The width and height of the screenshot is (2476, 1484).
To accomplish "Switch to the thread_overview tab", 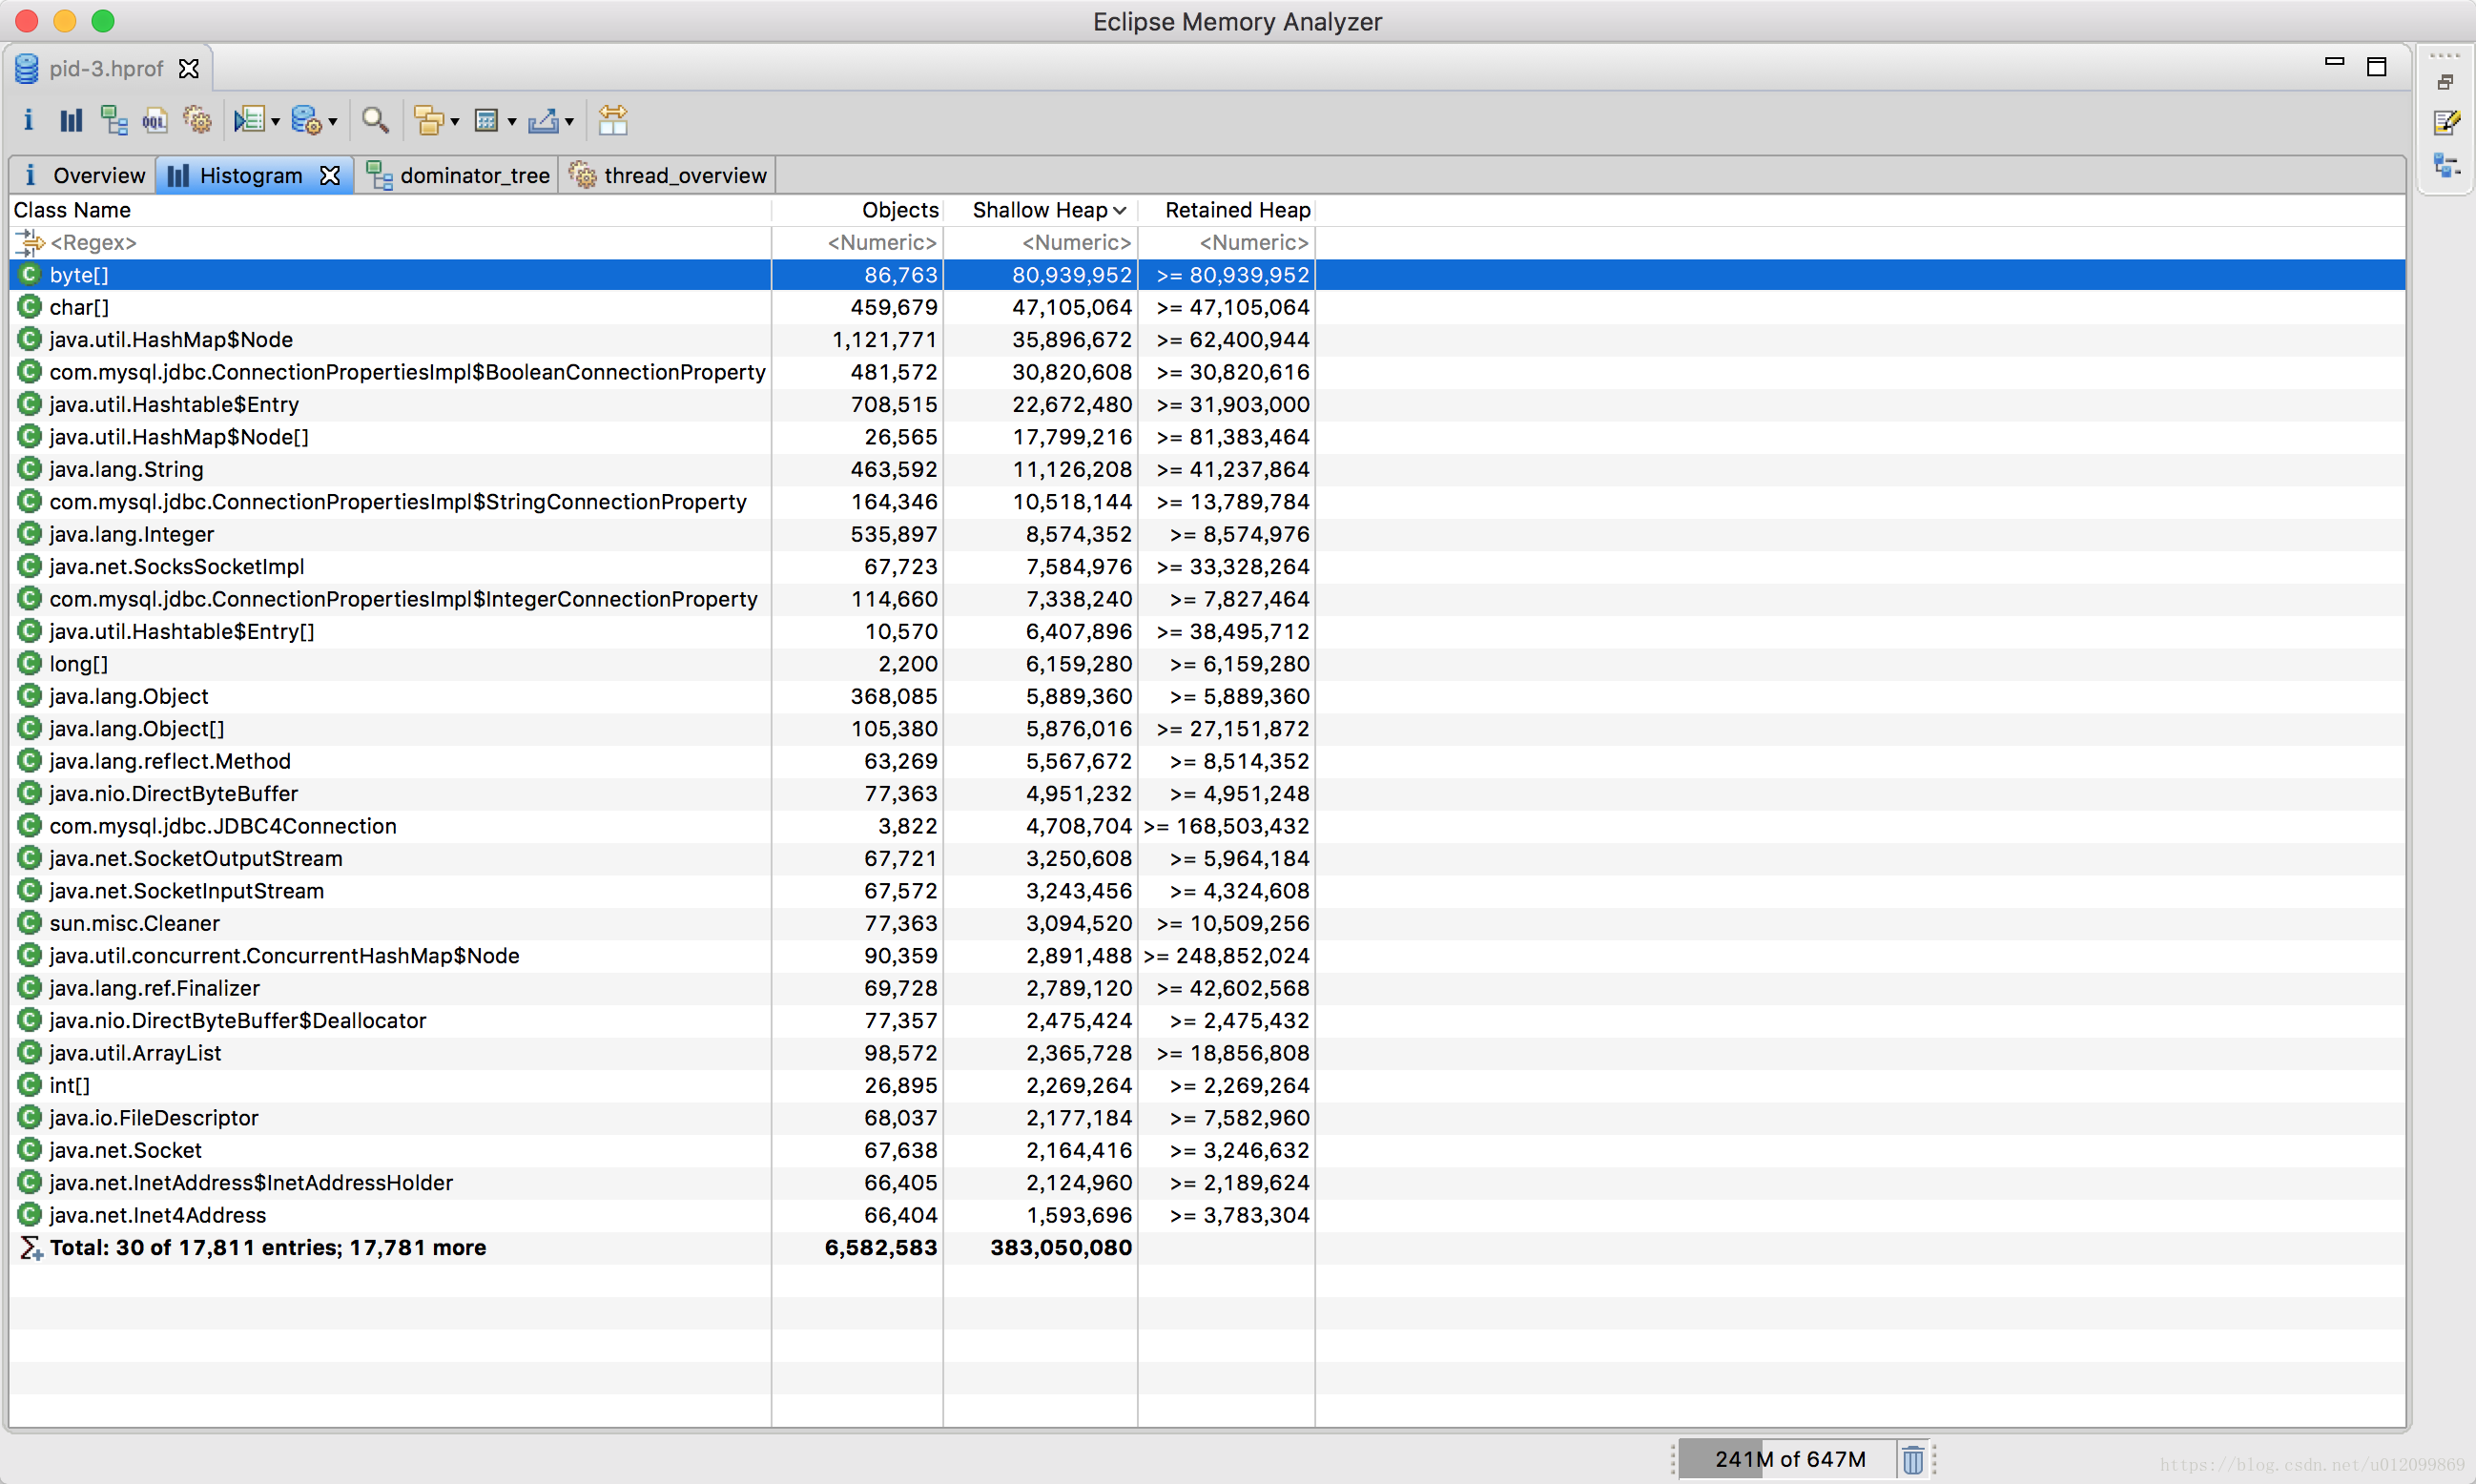I will point(668,176).
